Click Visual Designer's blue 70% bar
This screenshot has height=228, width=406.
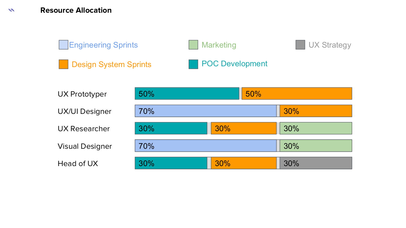[206, 146]
